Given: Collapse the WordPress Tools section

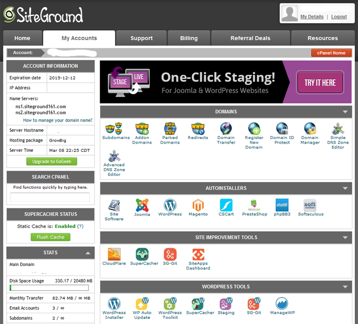Looking at the screenshot, I should point(345,287).
